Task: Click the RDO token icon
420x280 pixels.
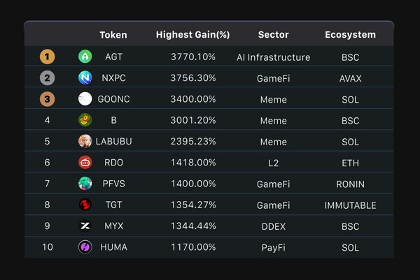Action: pos(85,163)
